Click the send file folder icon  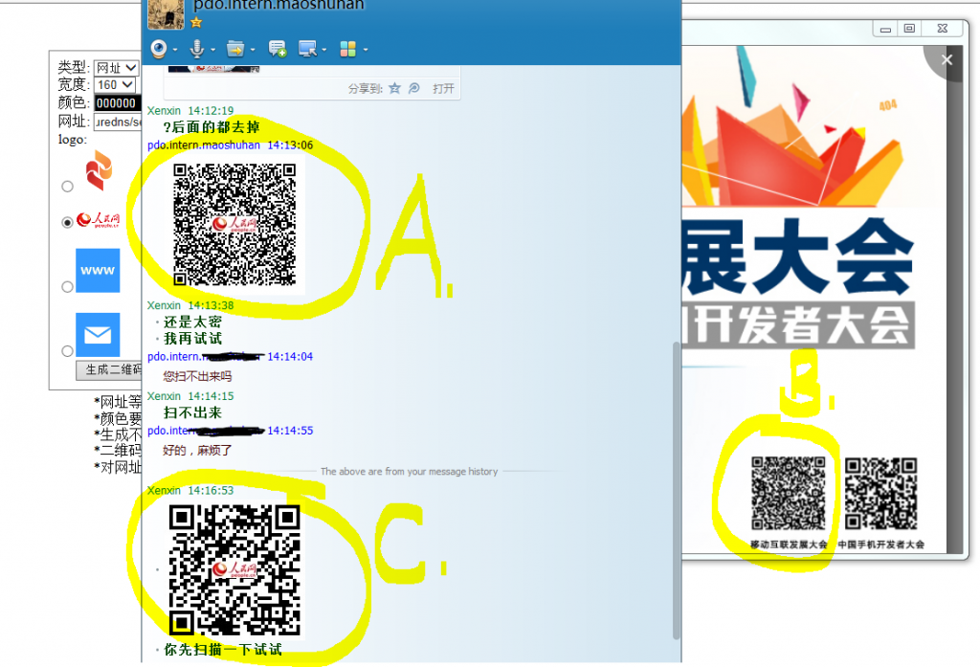point(234,49)
